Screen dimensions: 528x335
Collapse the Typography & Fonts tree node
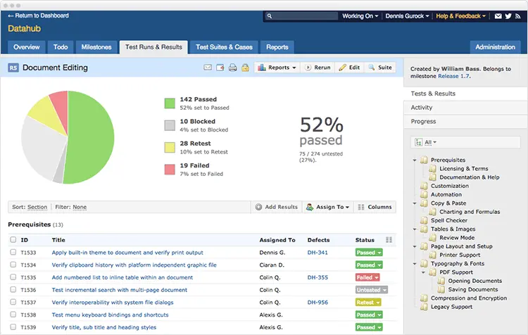click(x=415, y=264)
